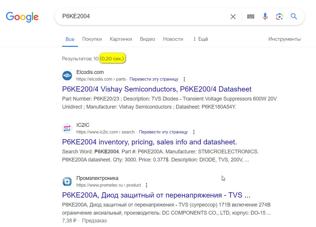Open options menu for Elcodis.com result

coord(184,79)
